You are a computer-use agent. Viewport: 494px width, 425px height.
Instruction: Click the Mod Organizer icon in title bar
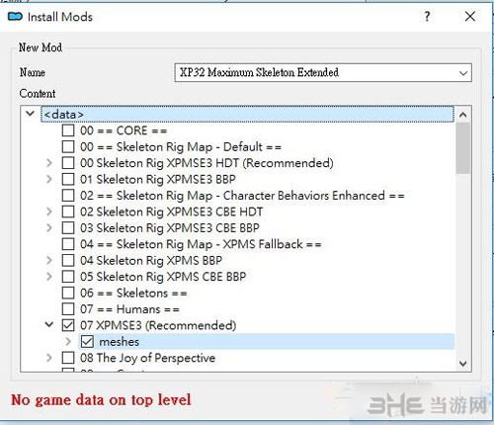tap(15, 17)
